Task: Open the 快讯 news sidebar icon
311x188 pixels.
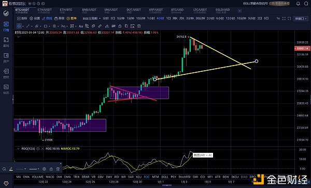Action: 6,89
